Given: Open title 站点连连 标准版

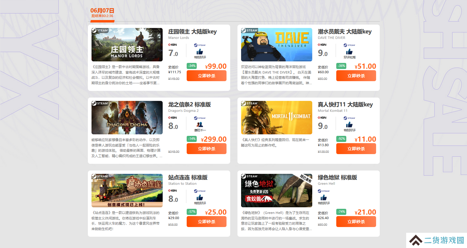Looking at the screenshot, I should (x=188, y=177).
